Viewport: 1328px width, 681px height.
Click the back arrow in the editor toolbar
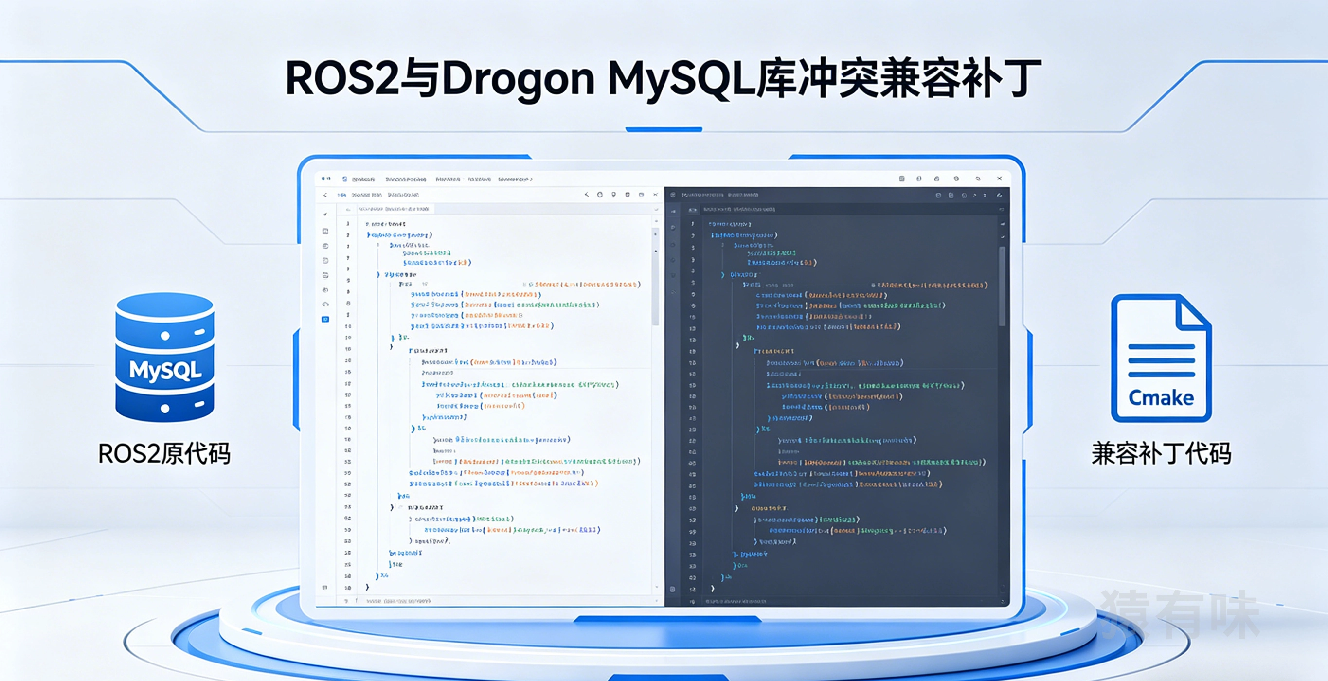click(x=326, y=195)
